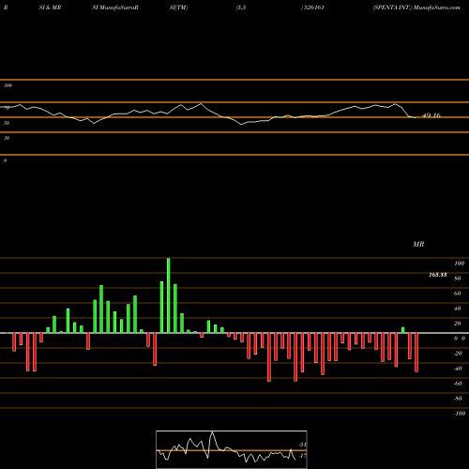Click the 30 level label on RSI panel
The image size is (469, 469).
(x=7, y=138)
